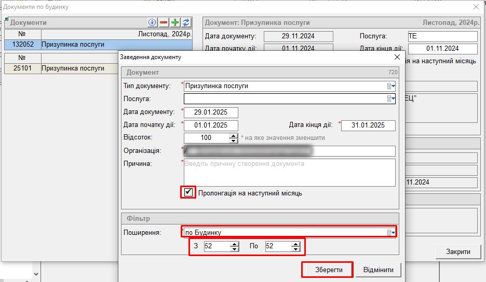Select document row number 132052
486x282 pixels.
click(23, 45)
